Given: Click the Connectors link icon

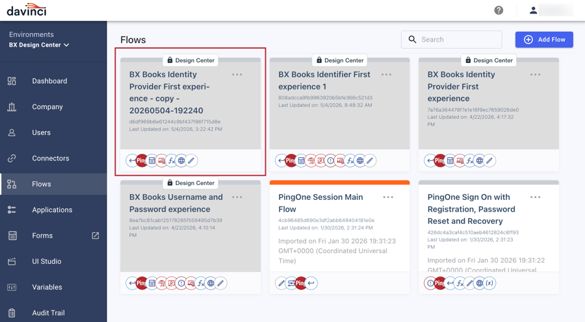Looking at the screenshot, I should [x=12, y=158].
